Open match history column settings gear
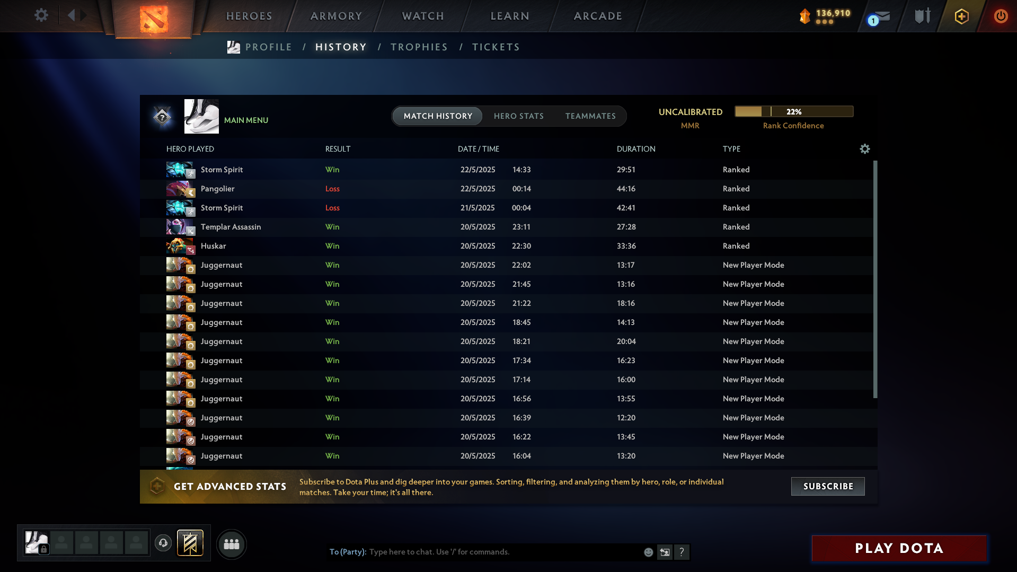Image resolution: width=1017 pixels, height=572 pixels. point(865,149)
